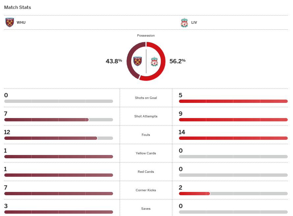The height and width of the screenshot is (216, 293).
Task: Click the Red Cards label
Action: [x=146, y=172]
